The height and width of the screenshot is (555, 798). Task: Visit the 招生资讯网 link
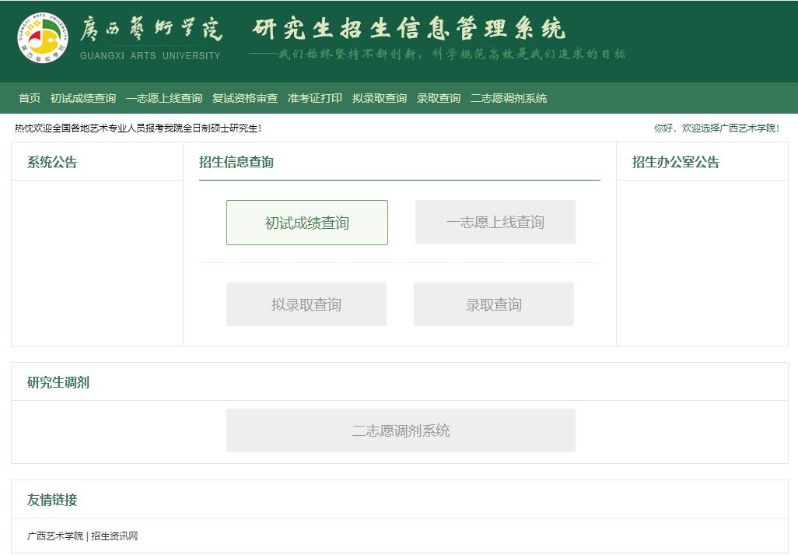(114, 536)
